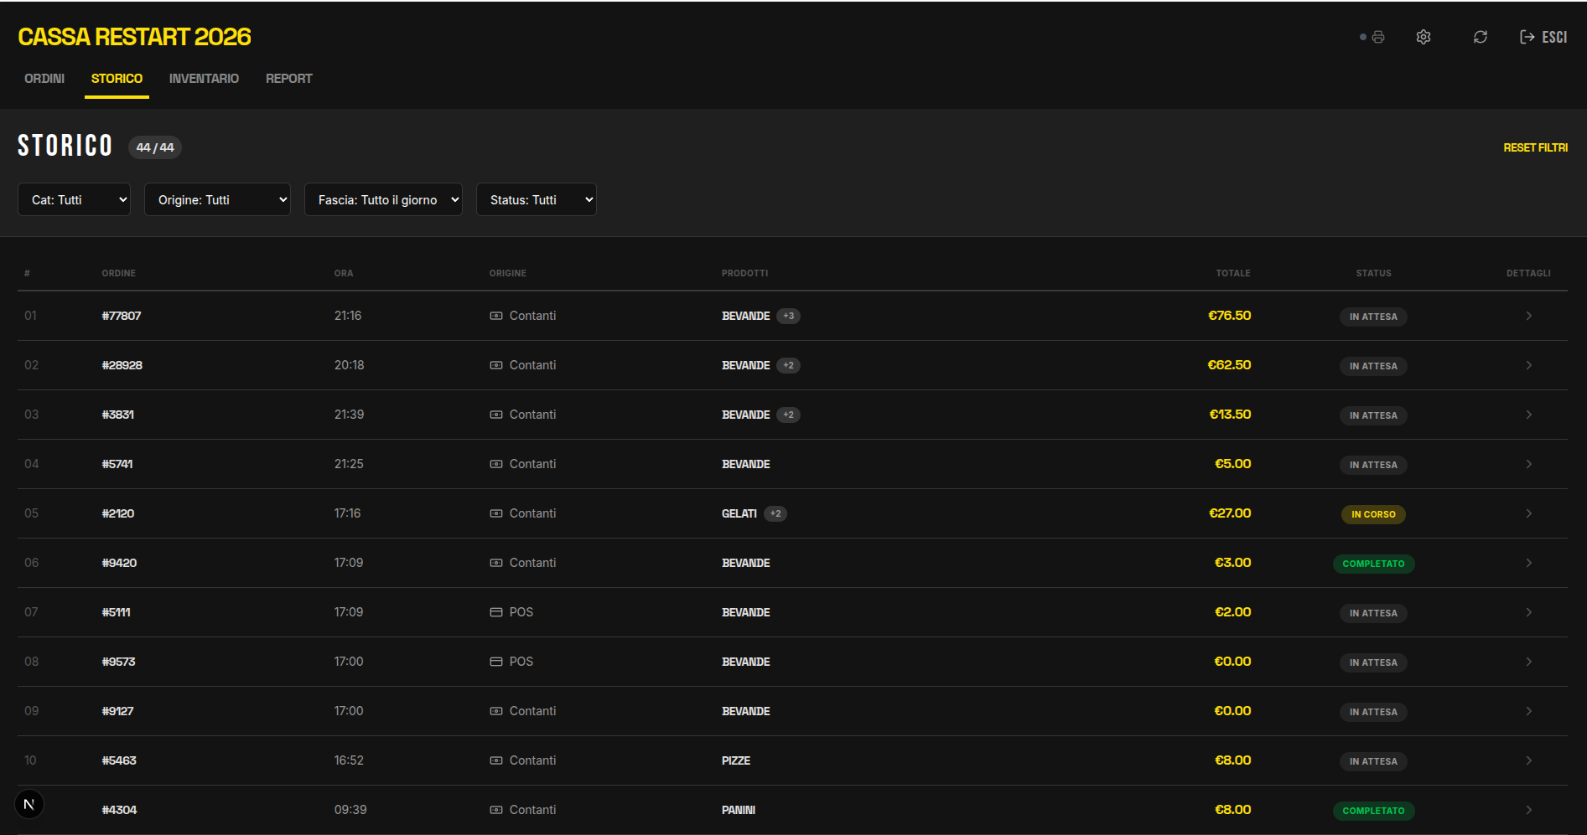Click cash icon in order #77807 row
This screenshot has width=1587, height=835.
(x=496, y=316)
